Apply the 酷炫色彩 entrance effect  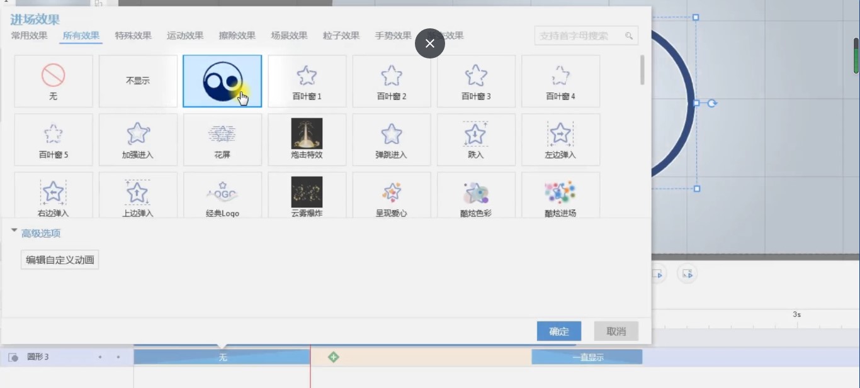[x=475, y=195]
